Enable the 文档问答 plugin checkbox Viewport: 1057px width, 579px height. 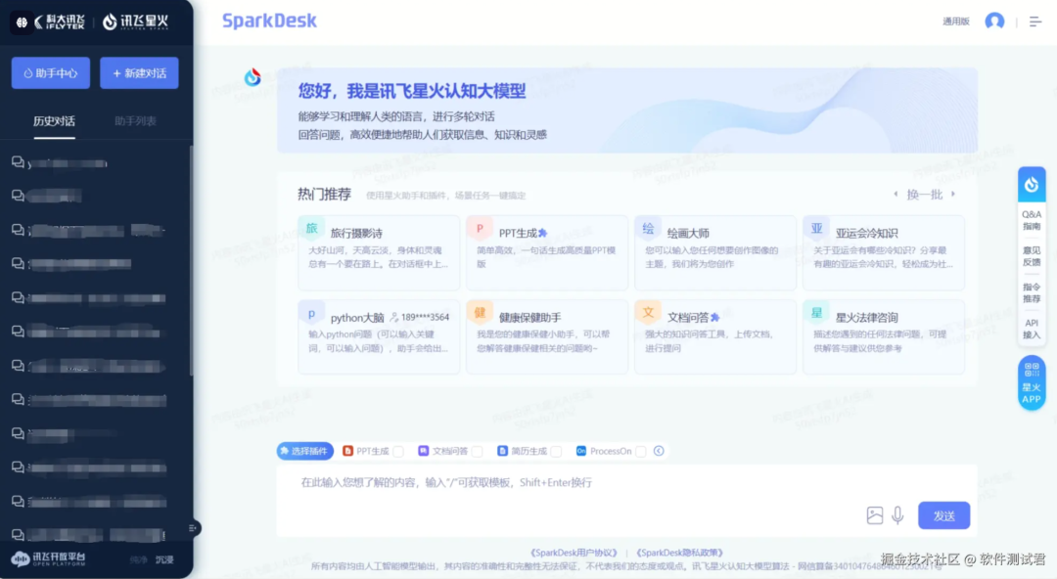pos(478,451)
